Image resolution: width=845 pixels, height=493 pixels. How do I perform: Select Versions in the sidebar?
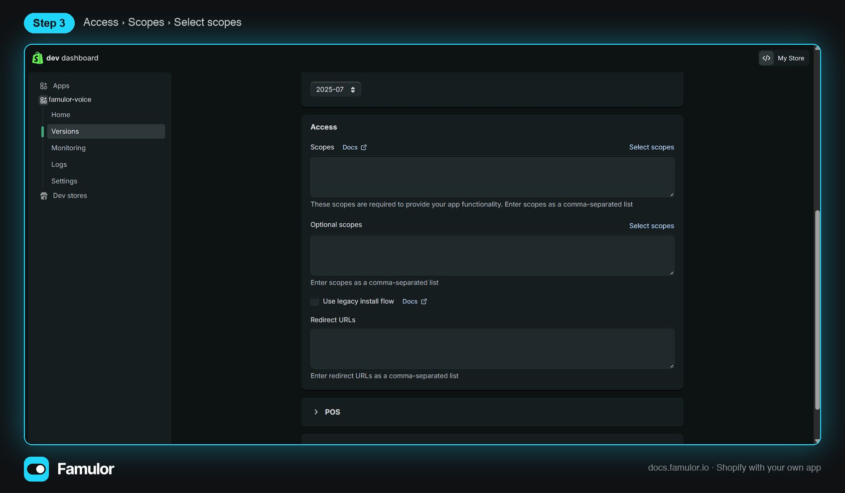pyautogui.click(x=106, y=131)
